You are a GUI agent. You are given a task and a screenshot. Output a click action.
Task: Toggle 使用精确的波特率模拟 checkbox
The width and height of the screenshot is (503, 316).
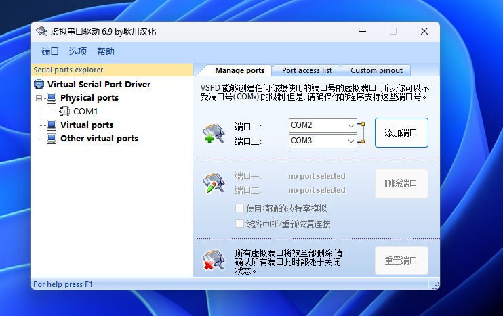coord(239,208)
